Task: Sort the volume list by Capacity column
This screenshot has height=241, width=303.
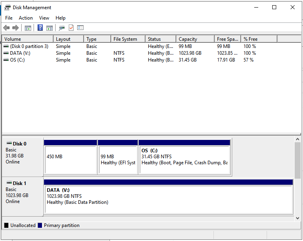Action: point(194,39)
